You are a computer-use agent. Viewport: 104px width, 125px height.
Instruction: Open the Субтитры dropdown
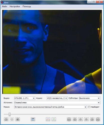click(x=89, y=98)
